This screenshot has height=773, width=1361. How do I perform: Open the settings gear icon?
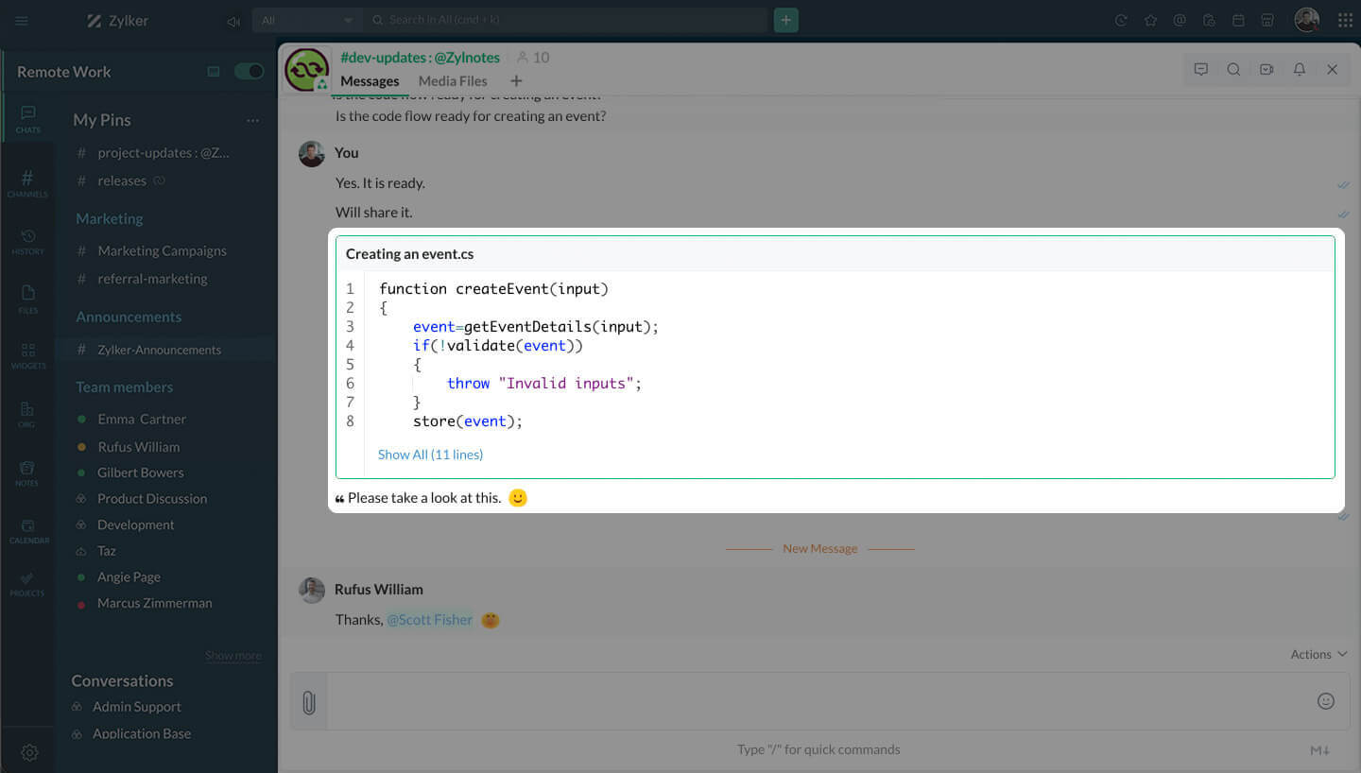[x=29, y=752]
